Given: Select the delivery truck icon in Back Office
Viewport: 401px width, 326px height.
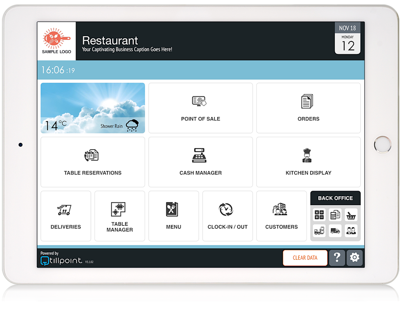Looking at the screenshot, I should 335,230.
